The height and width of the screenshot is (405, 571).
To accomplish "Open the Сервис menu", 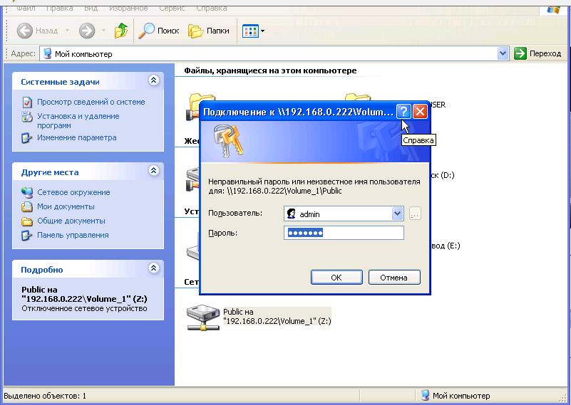I will [172, 8].
